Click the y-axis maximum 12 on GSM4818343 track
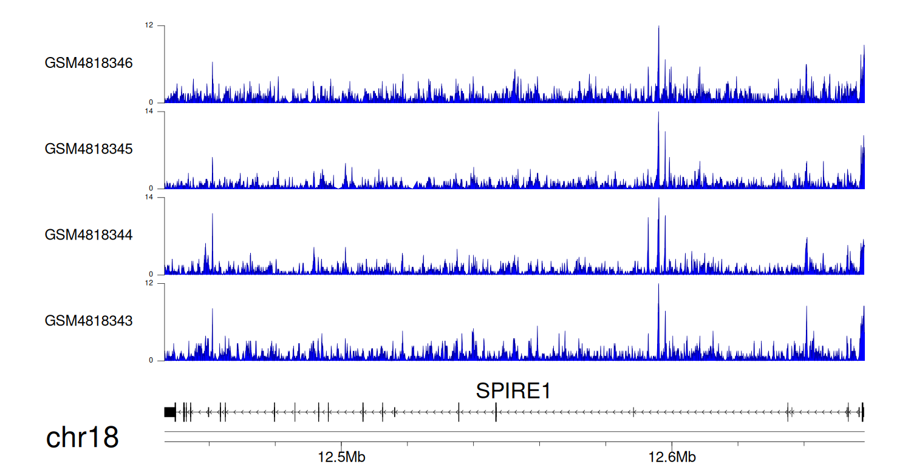The height and width of the screenshot is (473, 911). point(149,284)
